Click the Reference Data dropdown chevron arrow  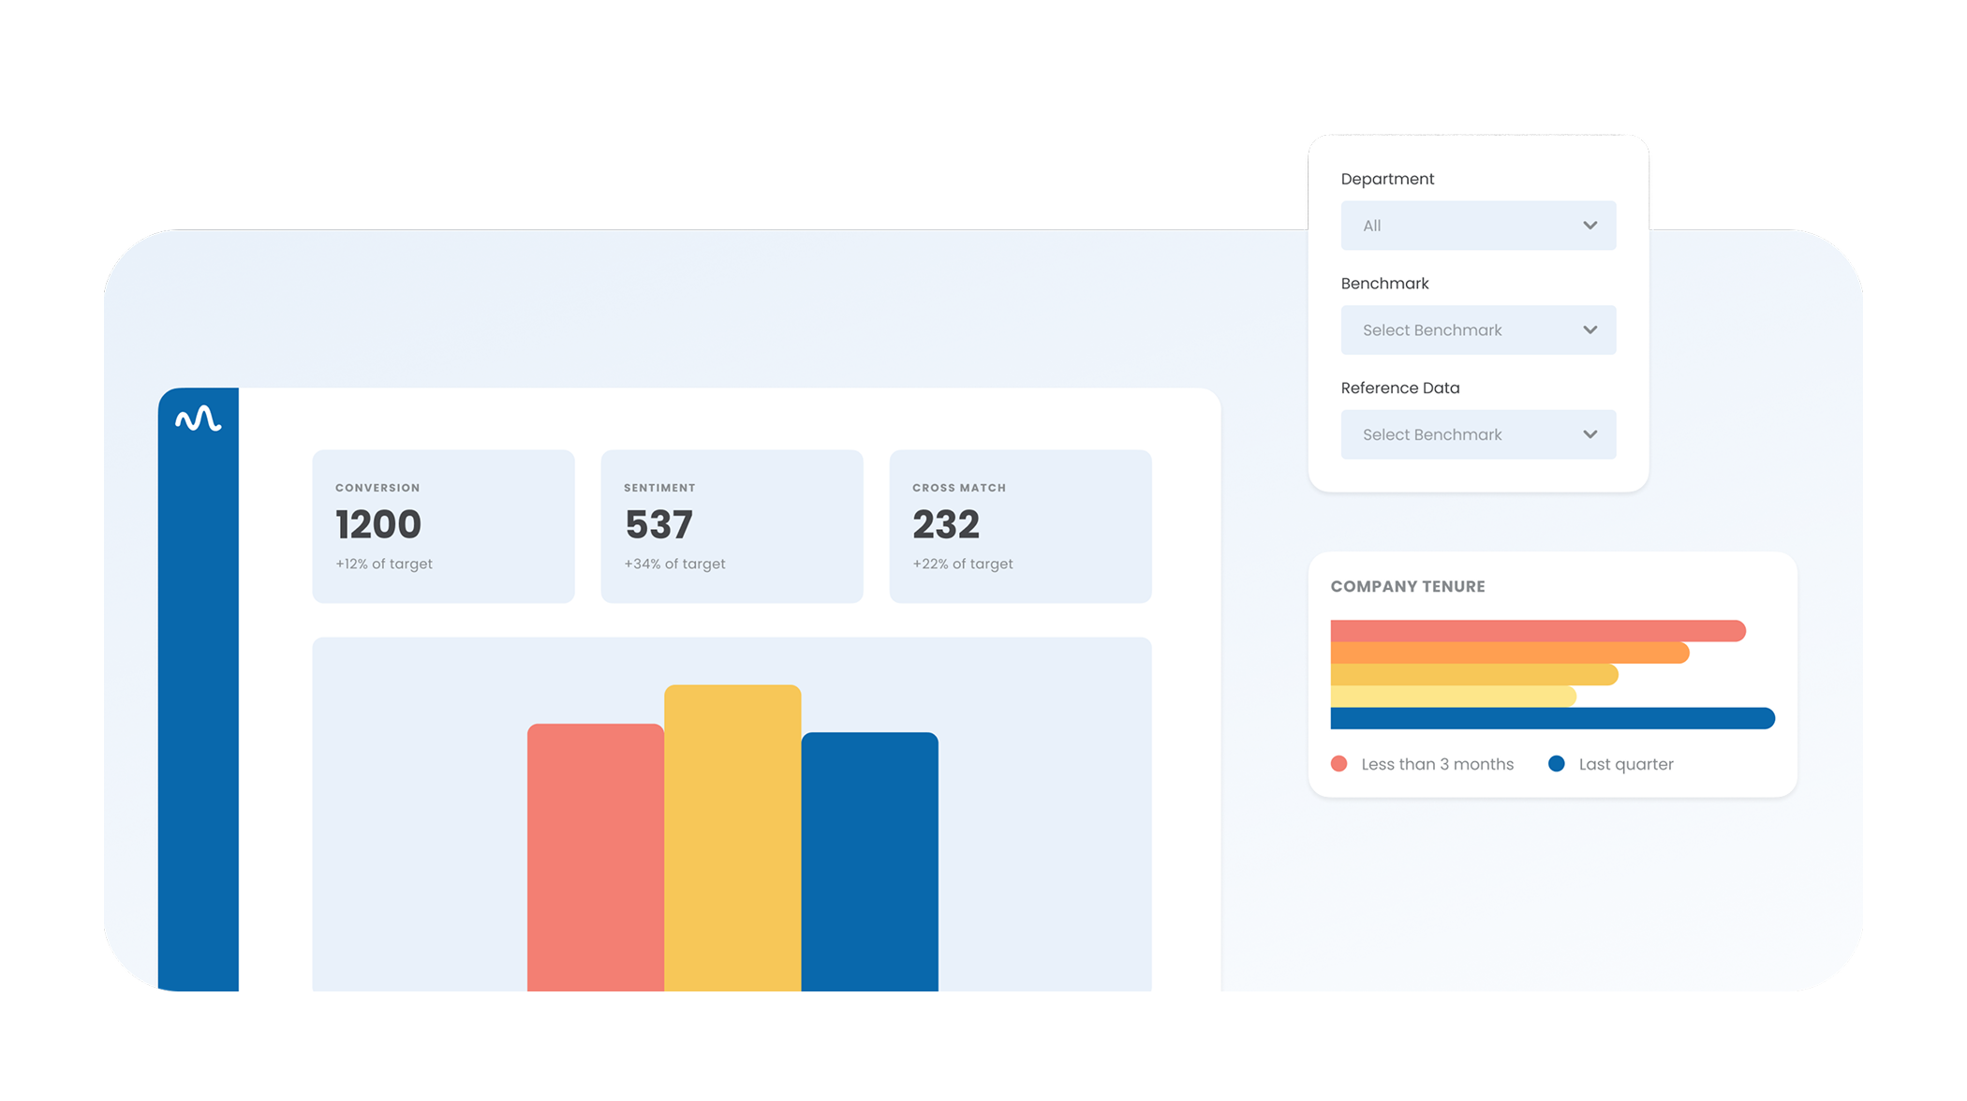pyautogui.click(x=1590, y=434)
